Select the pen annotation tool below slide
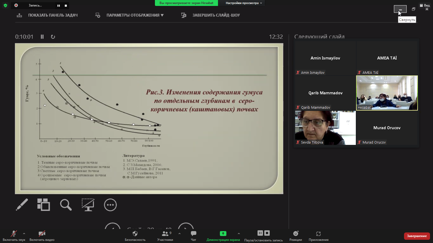 click(x=22, y=205)
